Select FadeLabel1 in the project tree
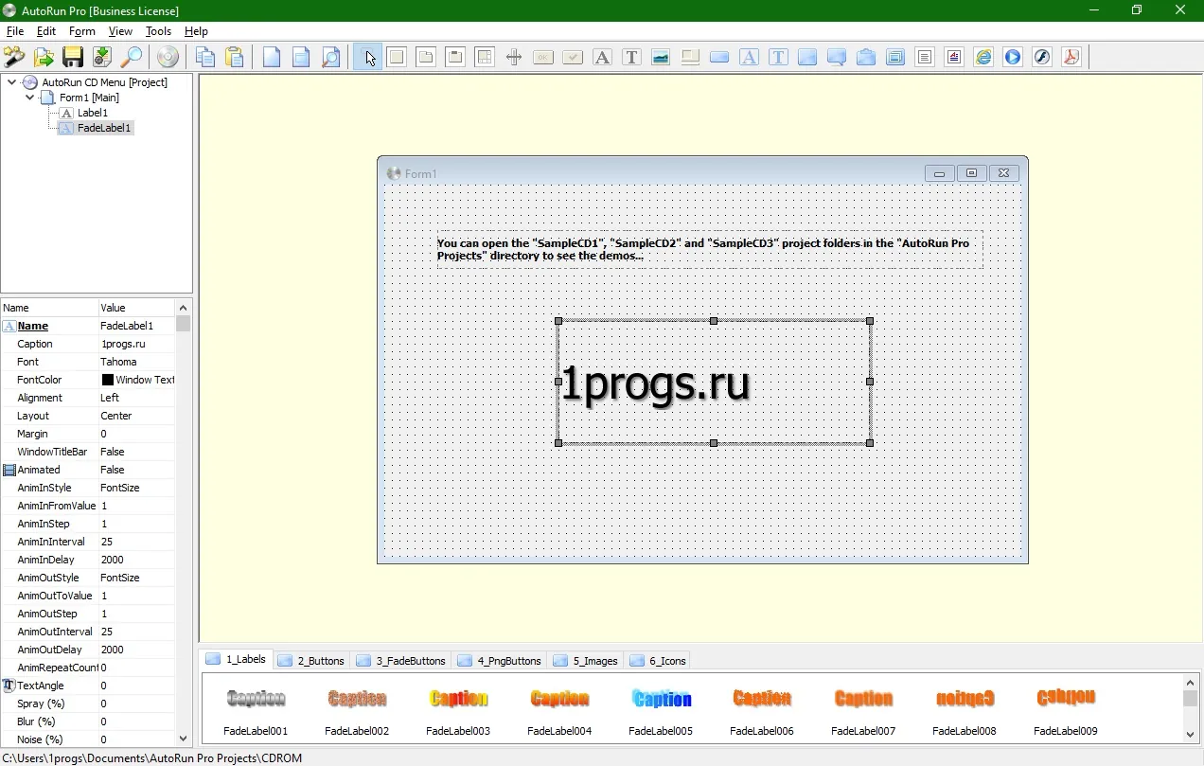The image size is (1204, 766). [x=104, y=128]
